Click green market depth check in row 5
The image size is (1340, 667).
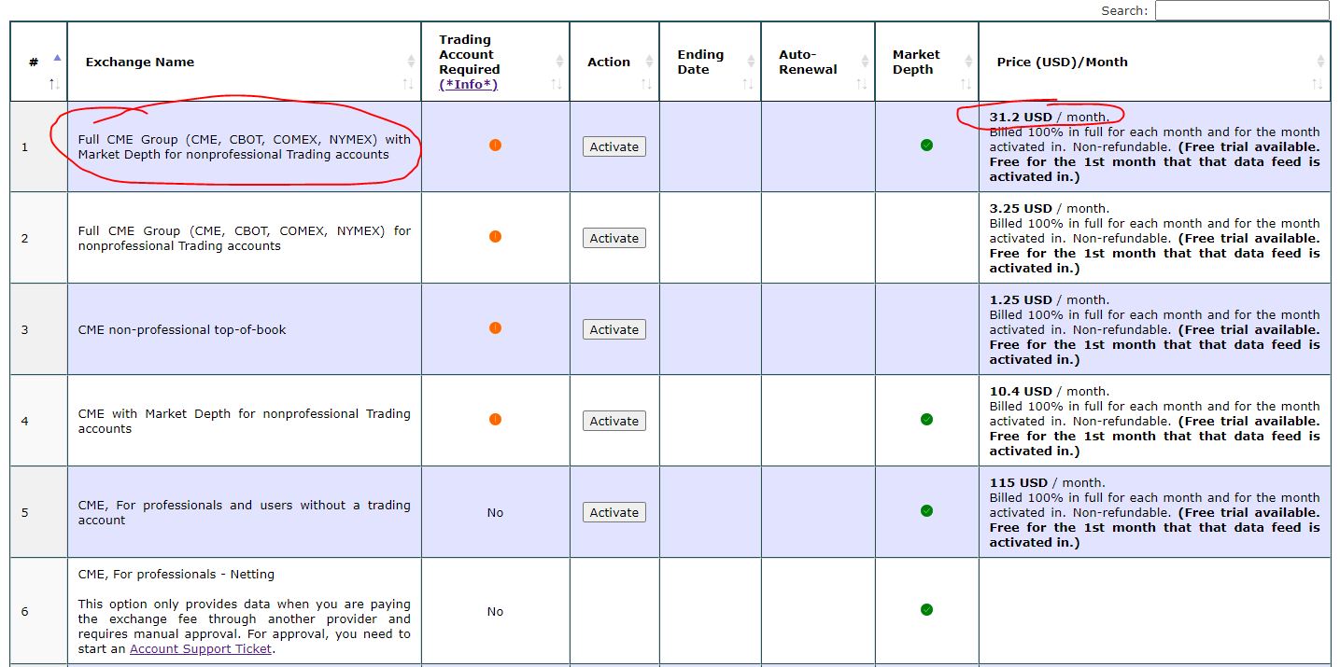(926, 510)
